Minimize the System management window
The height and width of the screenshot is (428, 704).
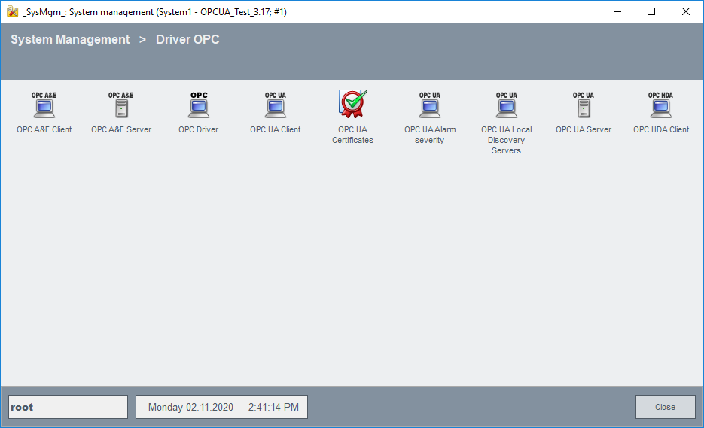coord(617,11)
